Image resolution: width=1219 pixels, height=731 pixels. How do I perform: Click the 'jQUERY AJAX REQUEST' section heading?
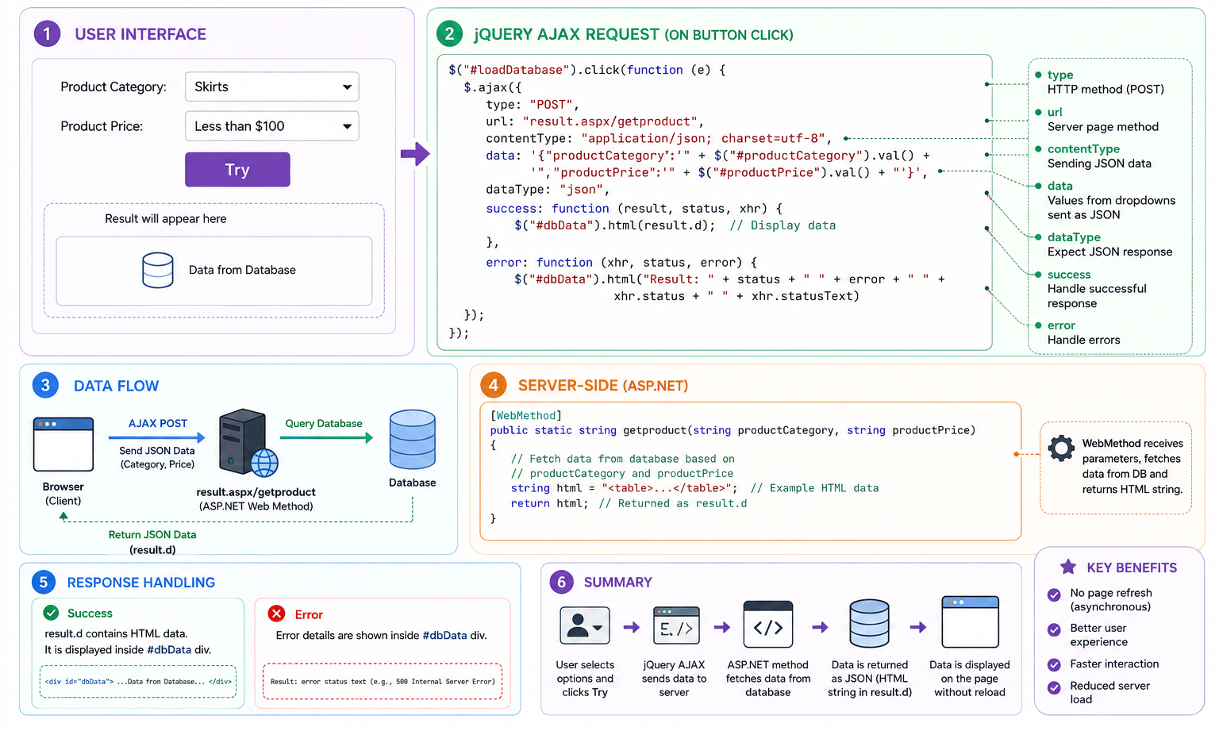[x=633, y=34]
